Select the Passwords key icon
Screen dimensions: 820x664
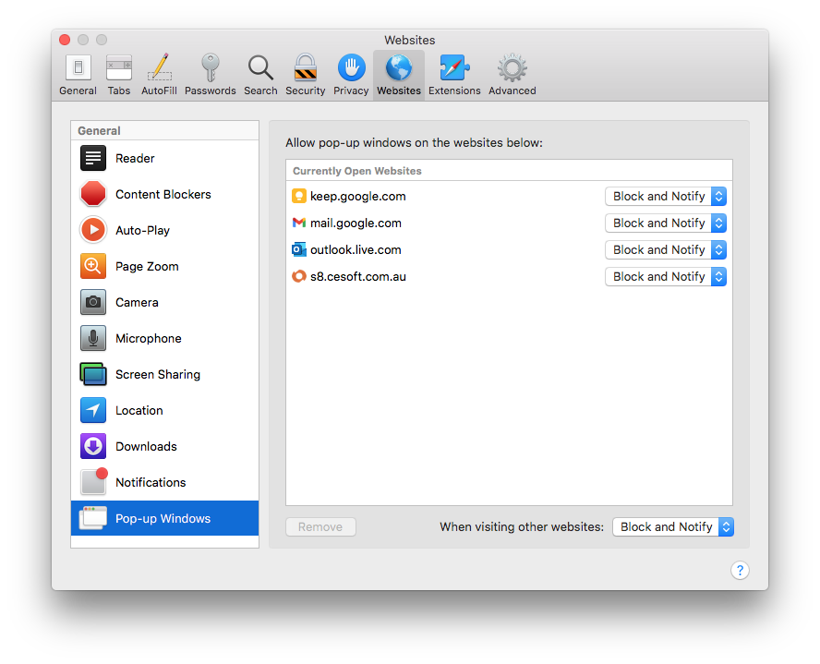210,74
